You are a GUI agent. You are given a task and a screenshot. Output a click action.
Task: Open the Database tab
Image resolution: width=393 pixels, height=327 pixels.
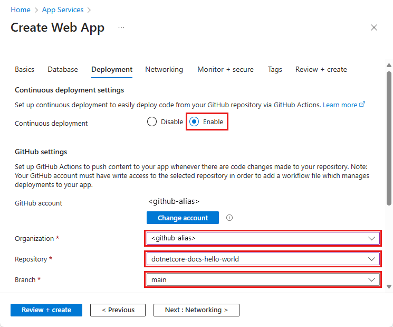tap(63, 69)
